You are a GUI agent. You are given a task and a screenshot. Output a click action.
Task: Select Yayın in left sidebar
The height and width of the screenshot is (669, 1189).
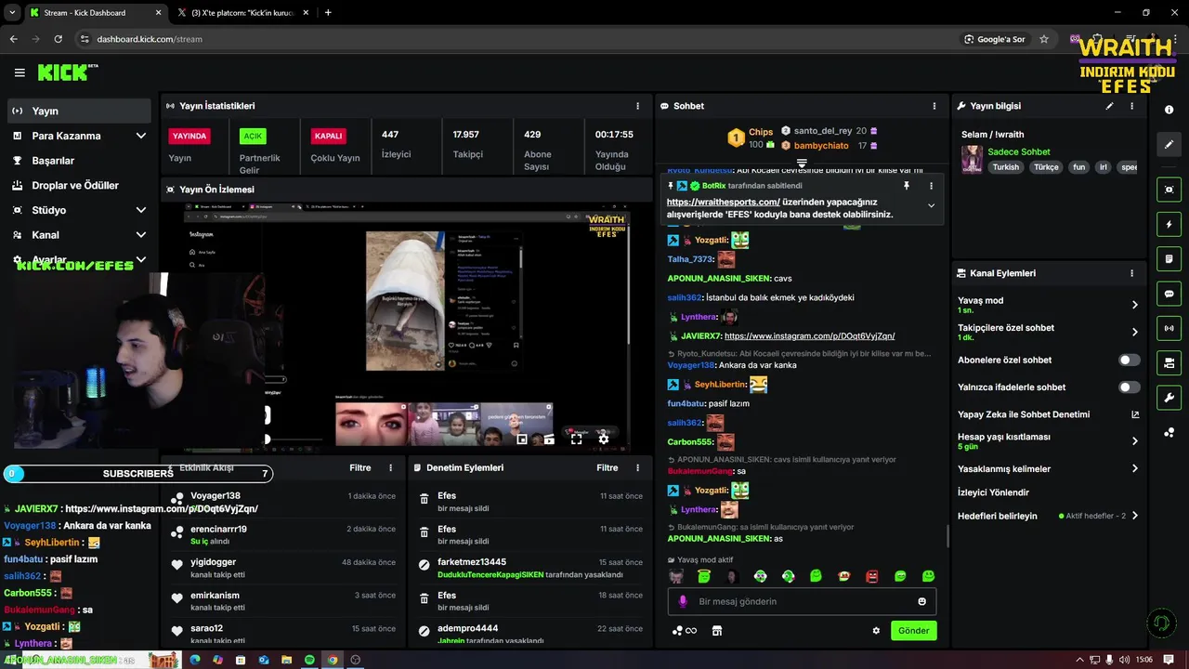pos(79,111)
